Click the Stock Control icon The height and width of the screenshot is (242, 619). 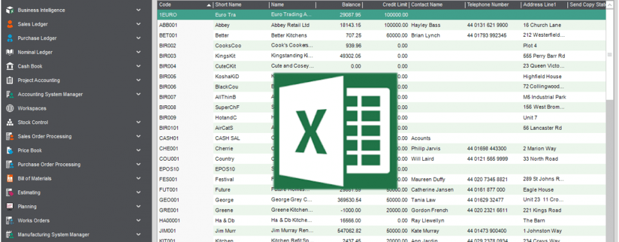pos(10,123)
